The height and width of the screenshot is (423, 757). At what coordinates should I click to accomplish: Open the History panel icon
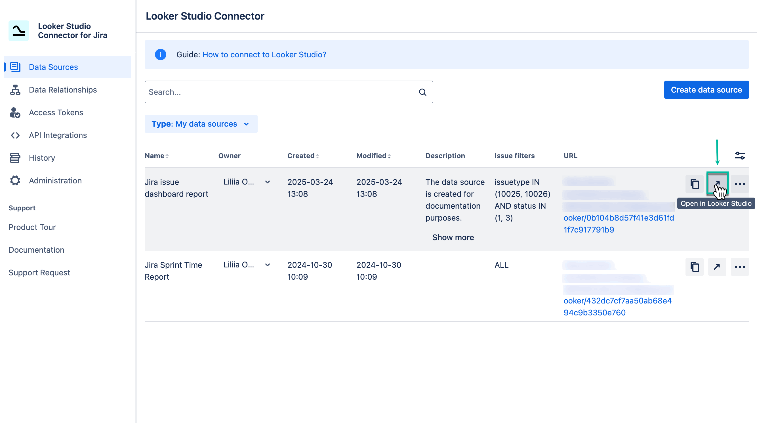[x=15, y=158]
